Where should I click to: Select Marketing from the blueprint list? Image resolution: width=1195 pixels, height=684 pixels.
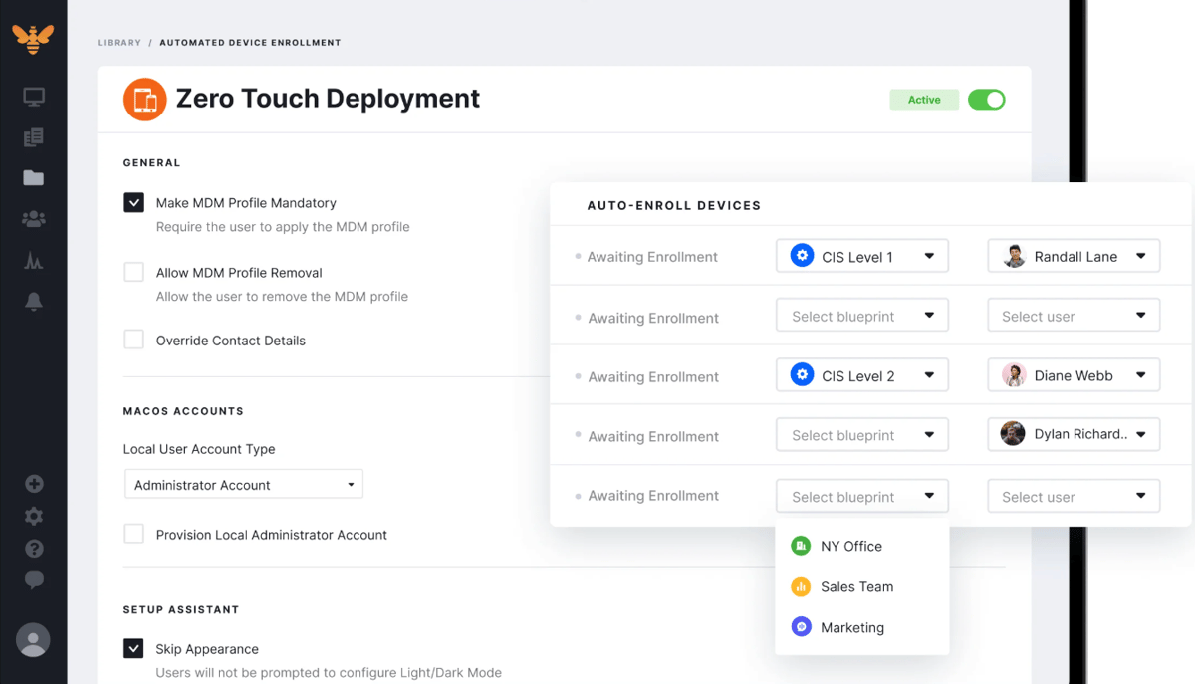861,627
